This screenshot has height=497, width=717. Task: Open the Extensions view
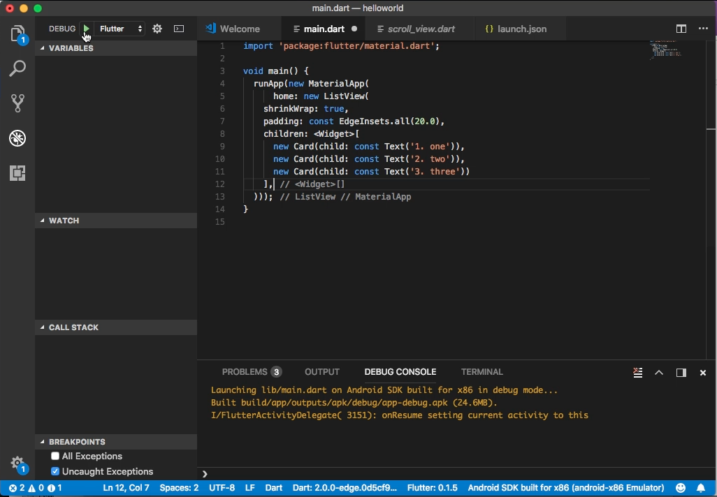17,172
